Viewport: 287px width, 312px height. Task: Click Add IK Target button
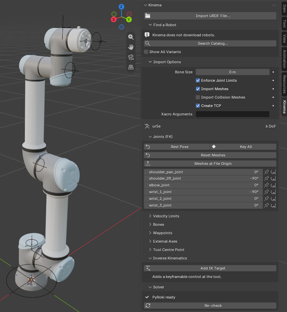point(210,268)
